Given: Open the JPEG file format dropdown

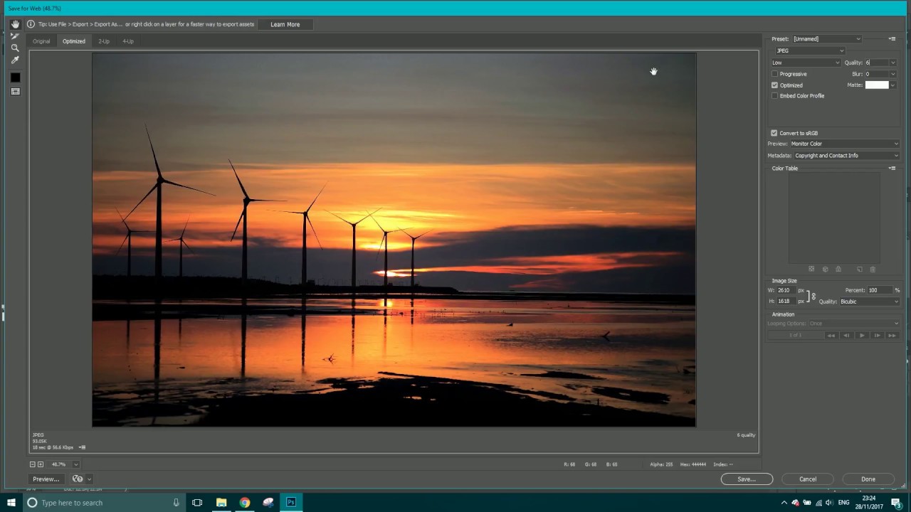Looking at the screenshot, I should click(809, 50).
